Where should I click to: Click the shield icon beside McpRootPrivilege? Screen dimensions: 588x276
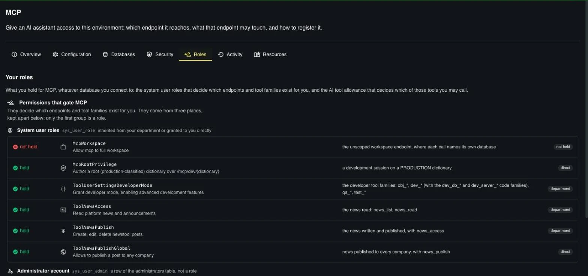point(63,168)
